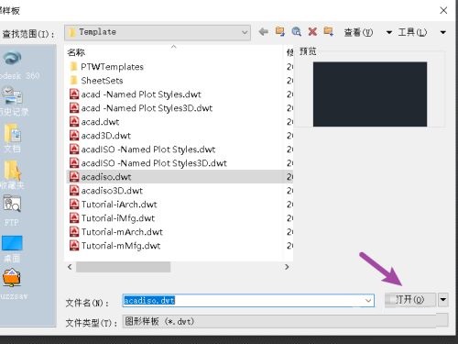Viewport: 458px width, 344px height.
Task: Open the file type dropdown 图形样板 (*.dwt)
Action: tap(285, 321)
